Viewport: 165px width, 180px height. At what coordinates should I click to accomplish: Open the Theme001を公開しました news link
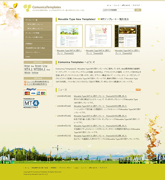tap(100, 136)
